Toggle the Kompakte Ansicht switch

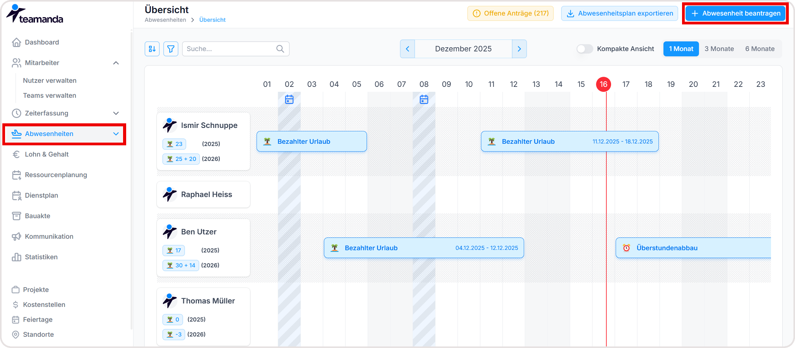585,49
